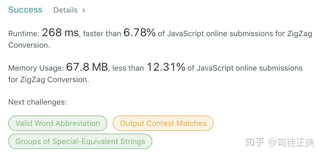Open the Details link
Image resolution: width=322 pixels, height=155 pixels.
pyautogui.click(x=65, y=10)
